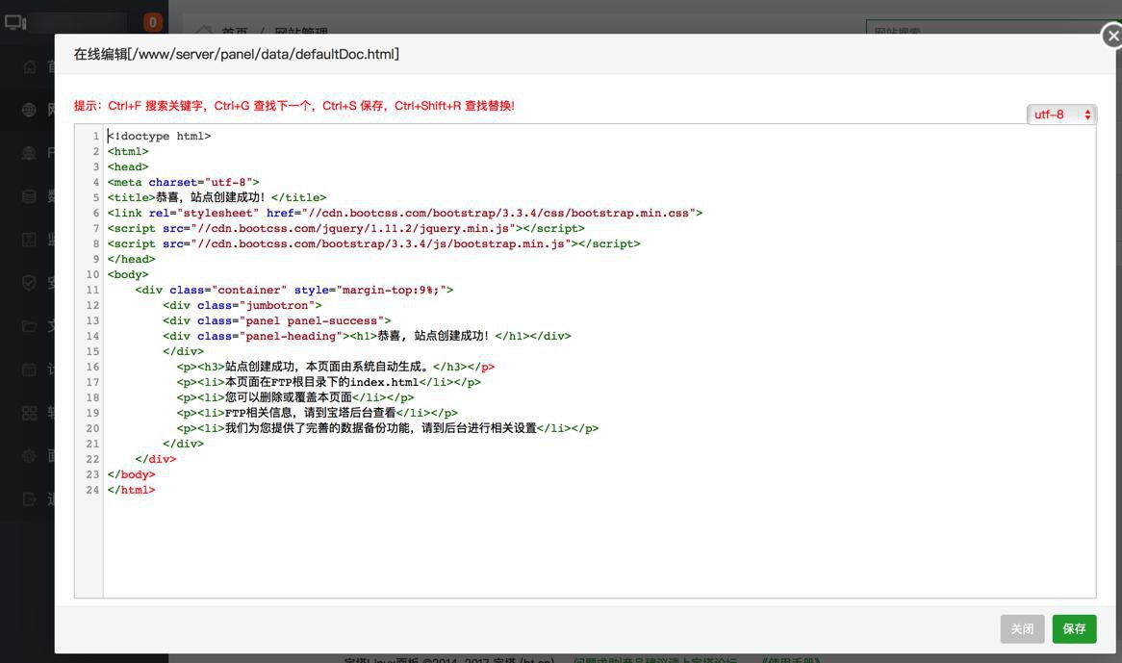This screenshot has width=1122, height=663.
Task: Click the logout exit icon in the sidebar
Action: (x=29, y=498)
